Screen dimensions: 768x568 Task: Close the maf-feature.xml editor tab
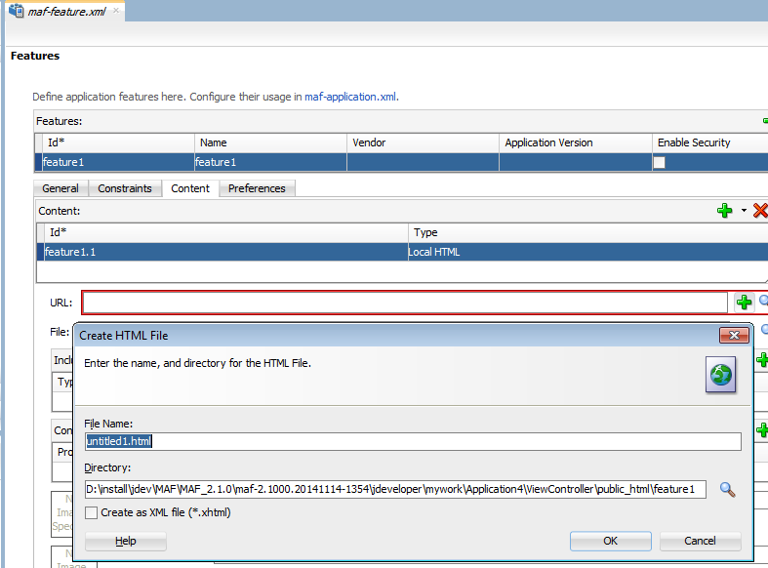point(116,11)
